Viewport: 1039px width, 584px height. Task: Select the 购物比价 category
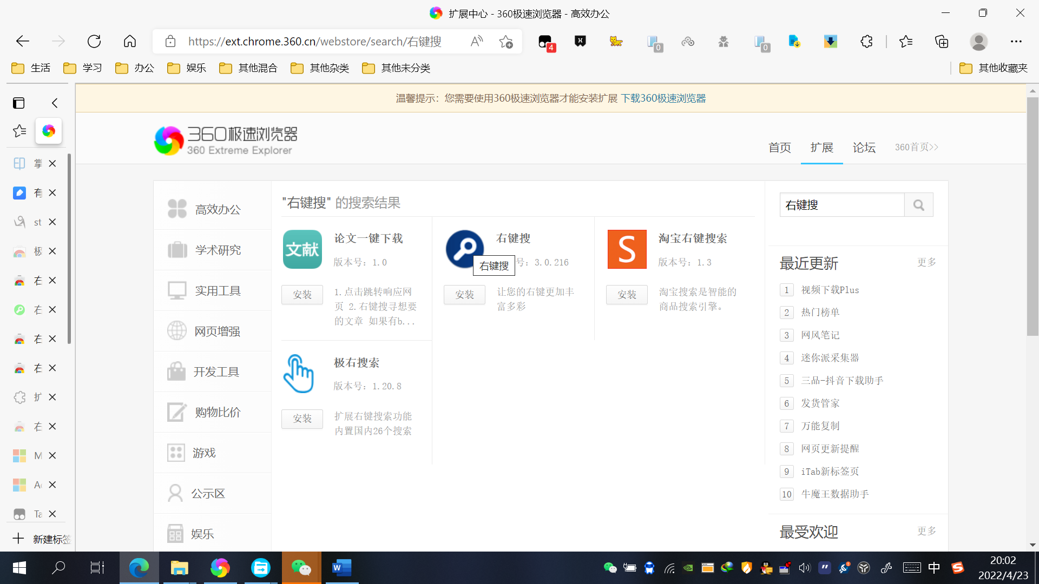212,412
